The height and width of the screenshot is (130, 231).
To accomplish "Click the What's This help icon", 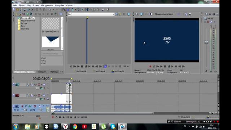I will point(108,10).
